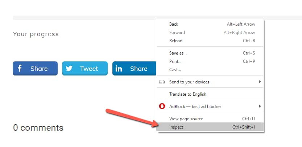Viewport: 302px width, 147px height.
Task: Click the progress bar under the header
Action: pyautogui.click(x=84, y=18)
